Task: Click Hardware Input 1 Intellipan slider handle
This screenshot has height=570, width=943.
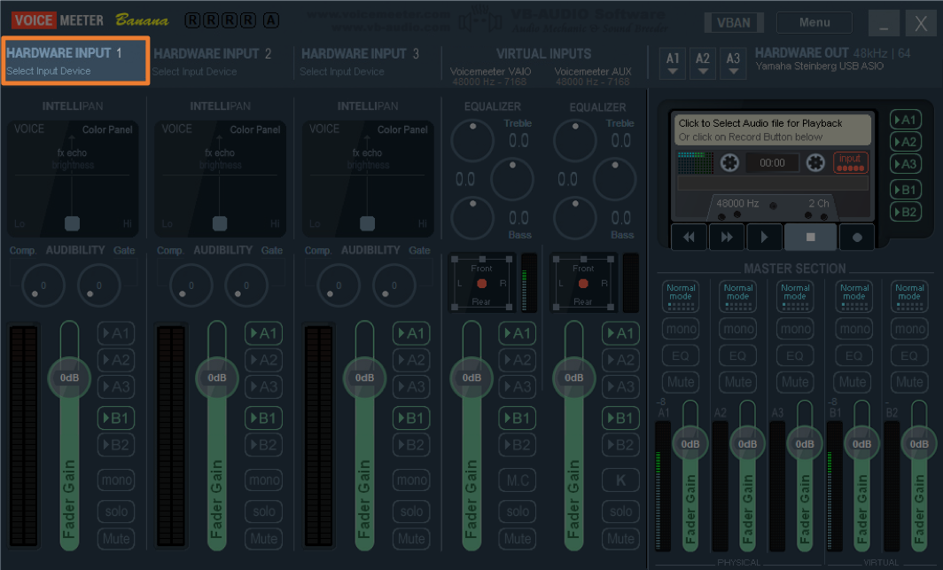Action: [72, 223]
